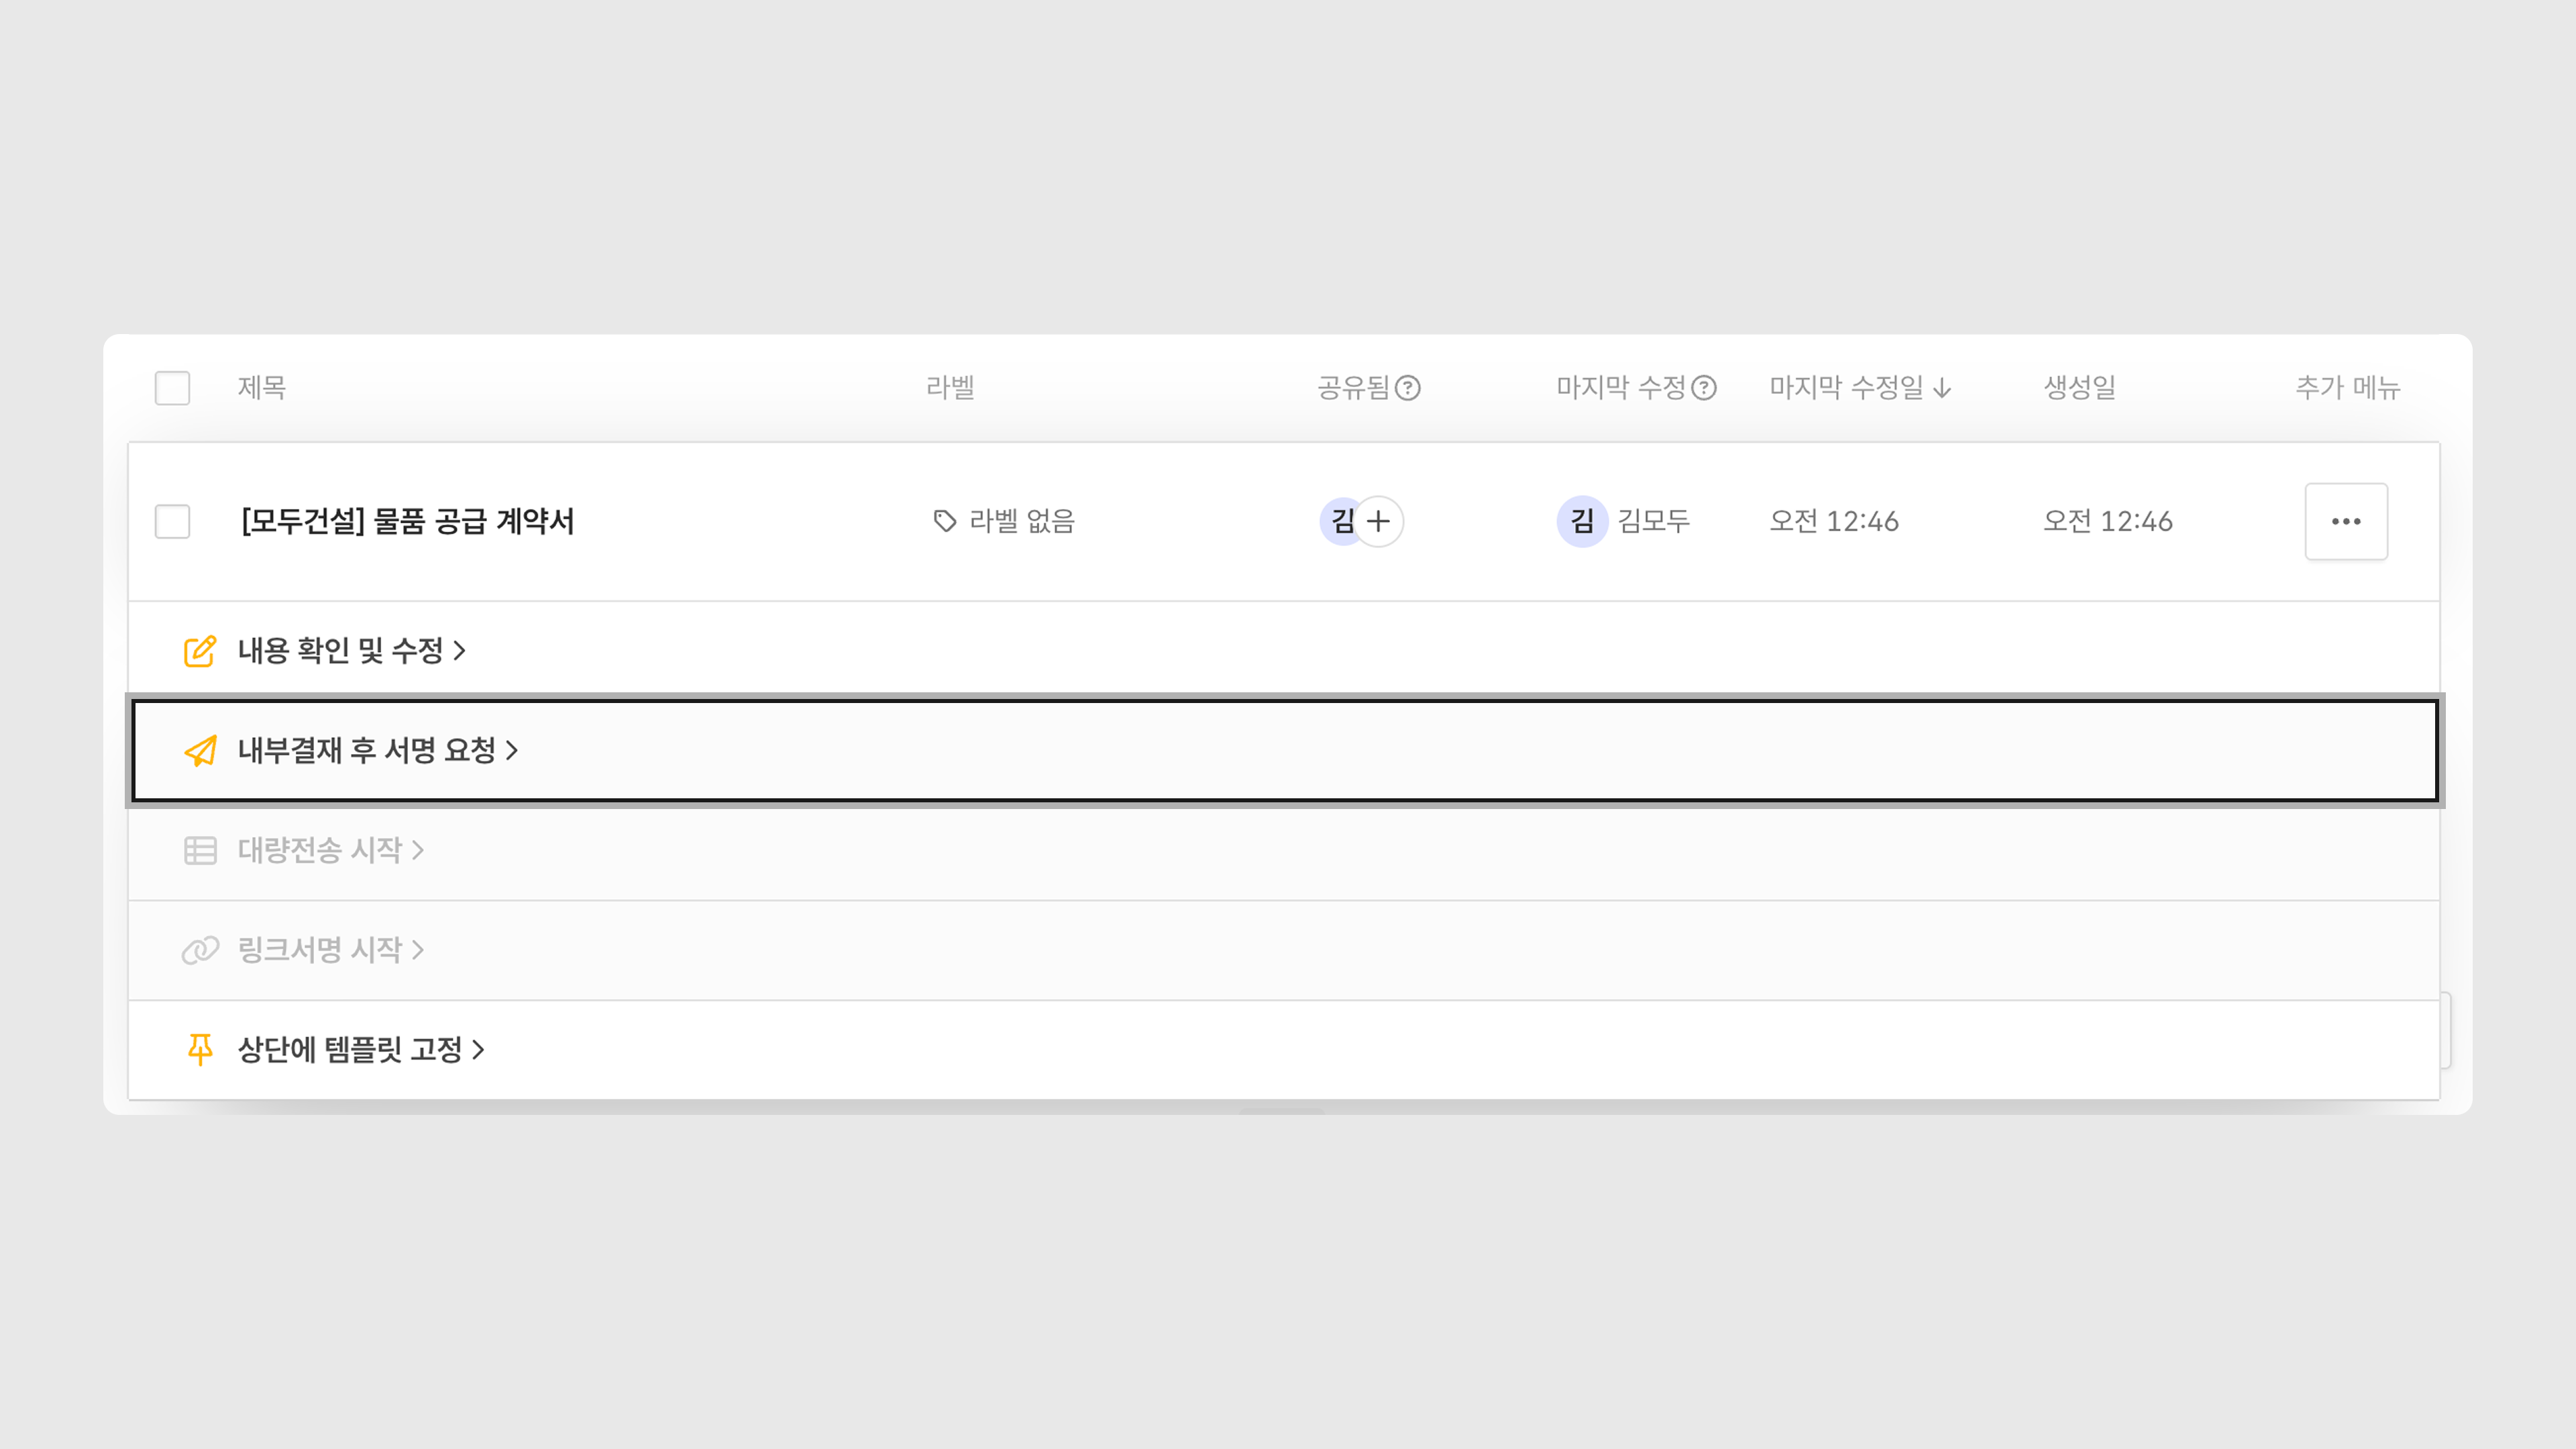Screen dimensions: 2576x1449
Task: Toggle the select-all header checkbox
Action: pyautogui.click(x=172, y=388)
